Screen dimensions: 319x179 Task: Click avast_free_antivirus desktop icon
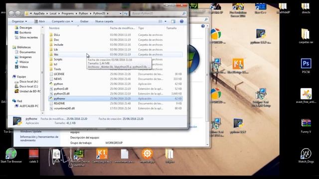coord(306,95)
